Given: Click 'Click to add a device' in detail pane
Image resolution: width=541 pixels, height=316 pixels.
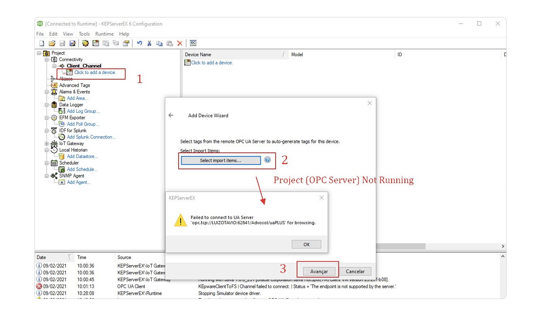Looking at the screenshot, I should [212, 63].
